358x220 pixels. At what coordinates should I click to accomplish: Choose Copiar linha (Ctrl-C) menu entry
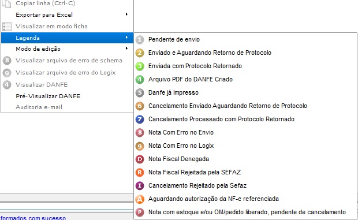68,3
